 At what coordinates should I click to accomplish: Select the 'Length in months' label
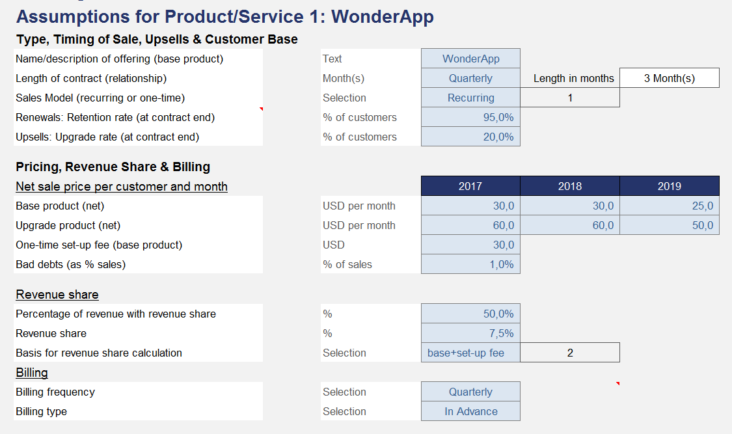pos(574,78)
